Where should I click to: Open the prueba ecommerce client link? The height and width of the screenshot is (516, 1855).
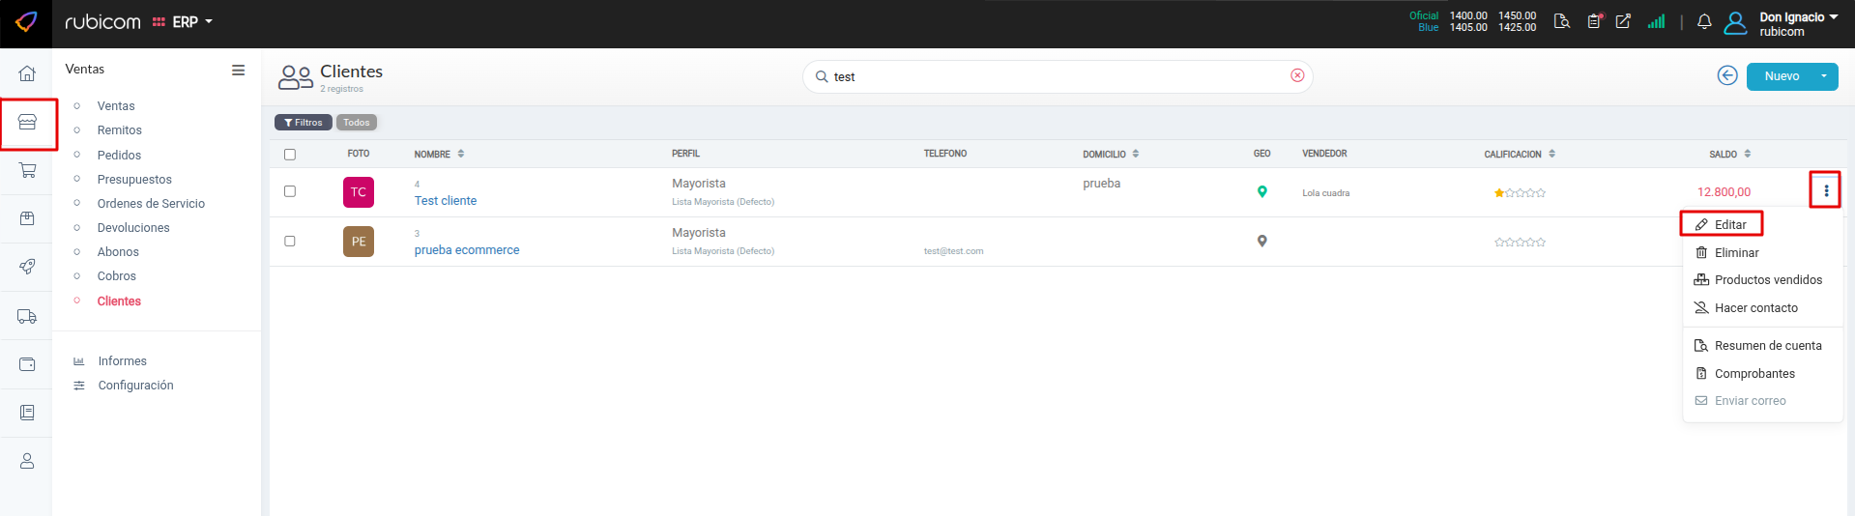[x=467, y=250]
